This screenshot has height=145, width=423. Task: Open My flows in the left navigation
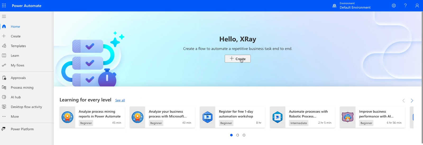(17, 66)
